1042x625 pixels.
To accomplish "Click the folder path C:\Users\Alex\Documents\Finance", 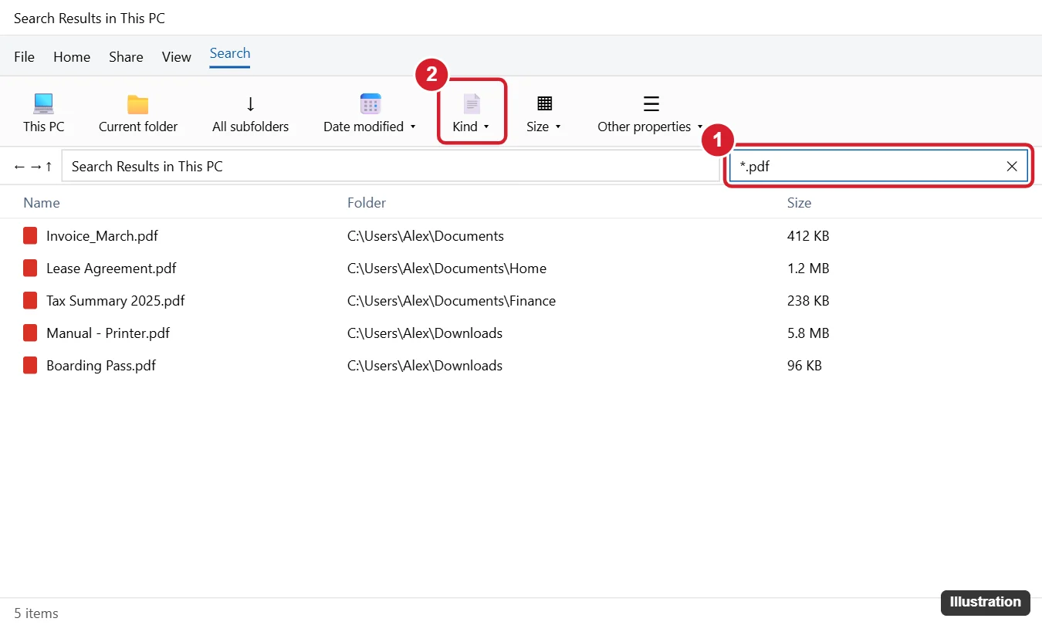I will 452,301.
